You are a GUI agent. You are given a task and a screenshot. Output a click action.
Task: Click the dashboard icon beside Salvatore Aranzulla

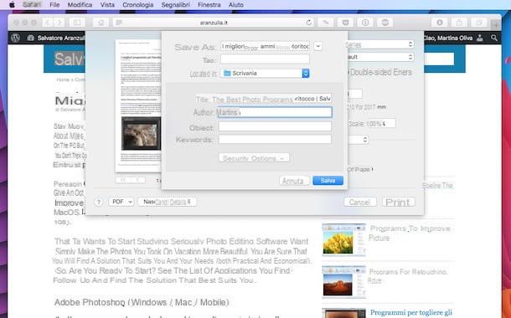31,38
